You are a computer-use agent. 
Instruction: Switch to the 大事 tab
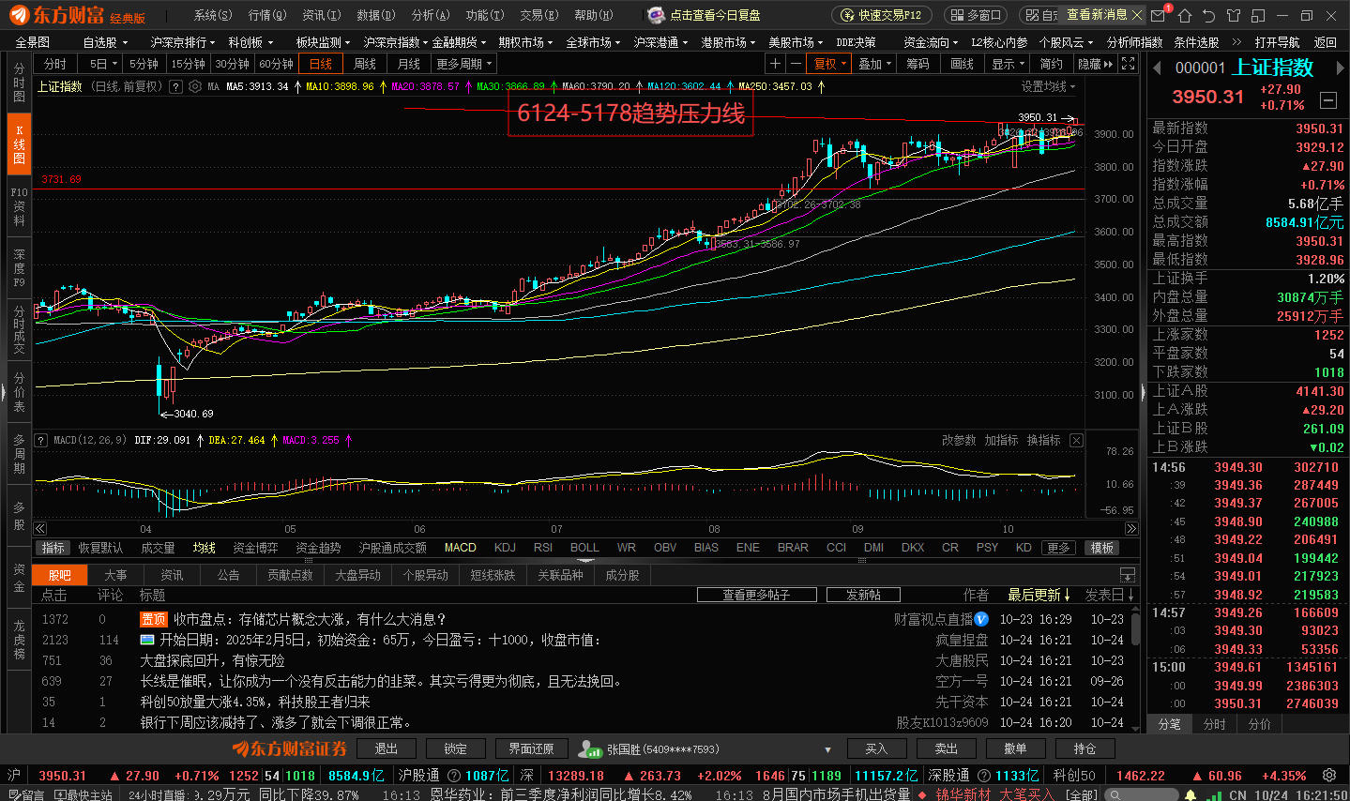[x=115, y=575]
